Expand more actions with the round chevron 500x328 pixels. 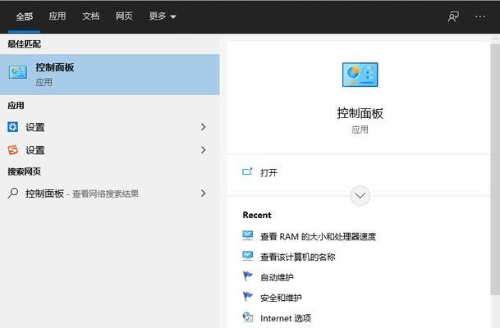pos(360,195)
